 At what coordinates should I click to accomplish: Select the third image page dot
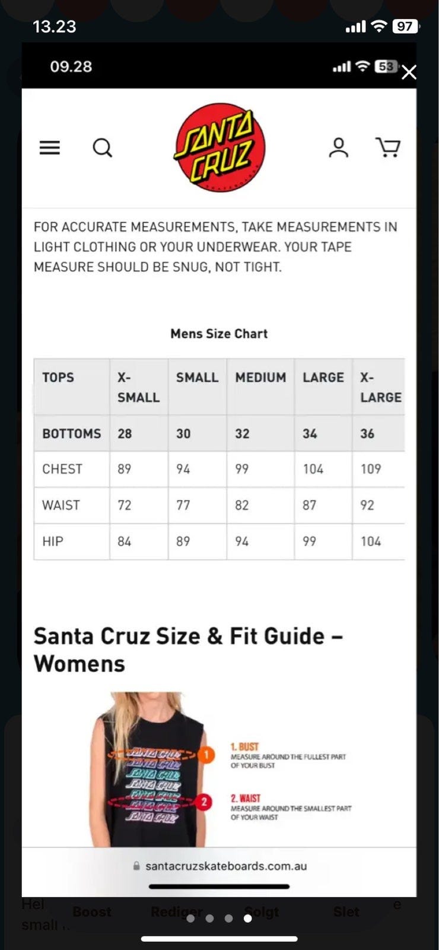[228, 918]
